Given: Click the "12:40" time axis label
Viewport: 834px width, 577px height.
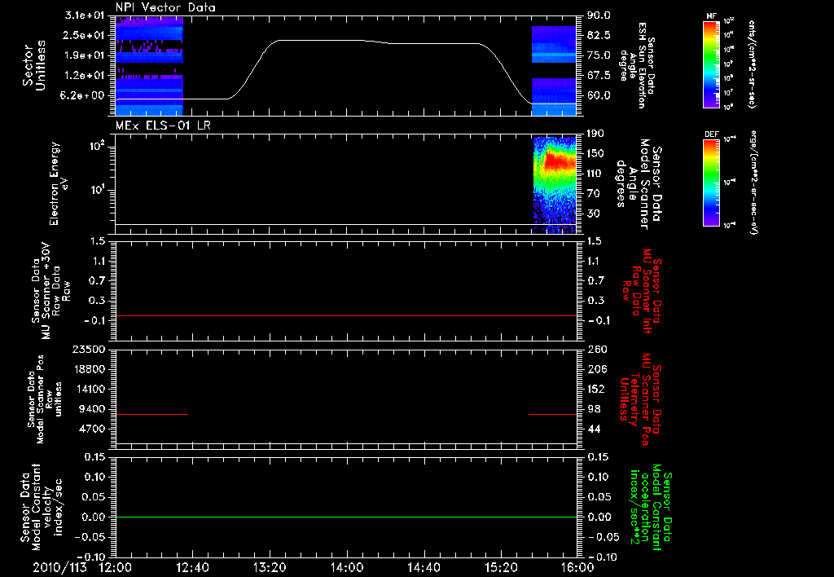Looking at the screenshot, I should [192, 567].
